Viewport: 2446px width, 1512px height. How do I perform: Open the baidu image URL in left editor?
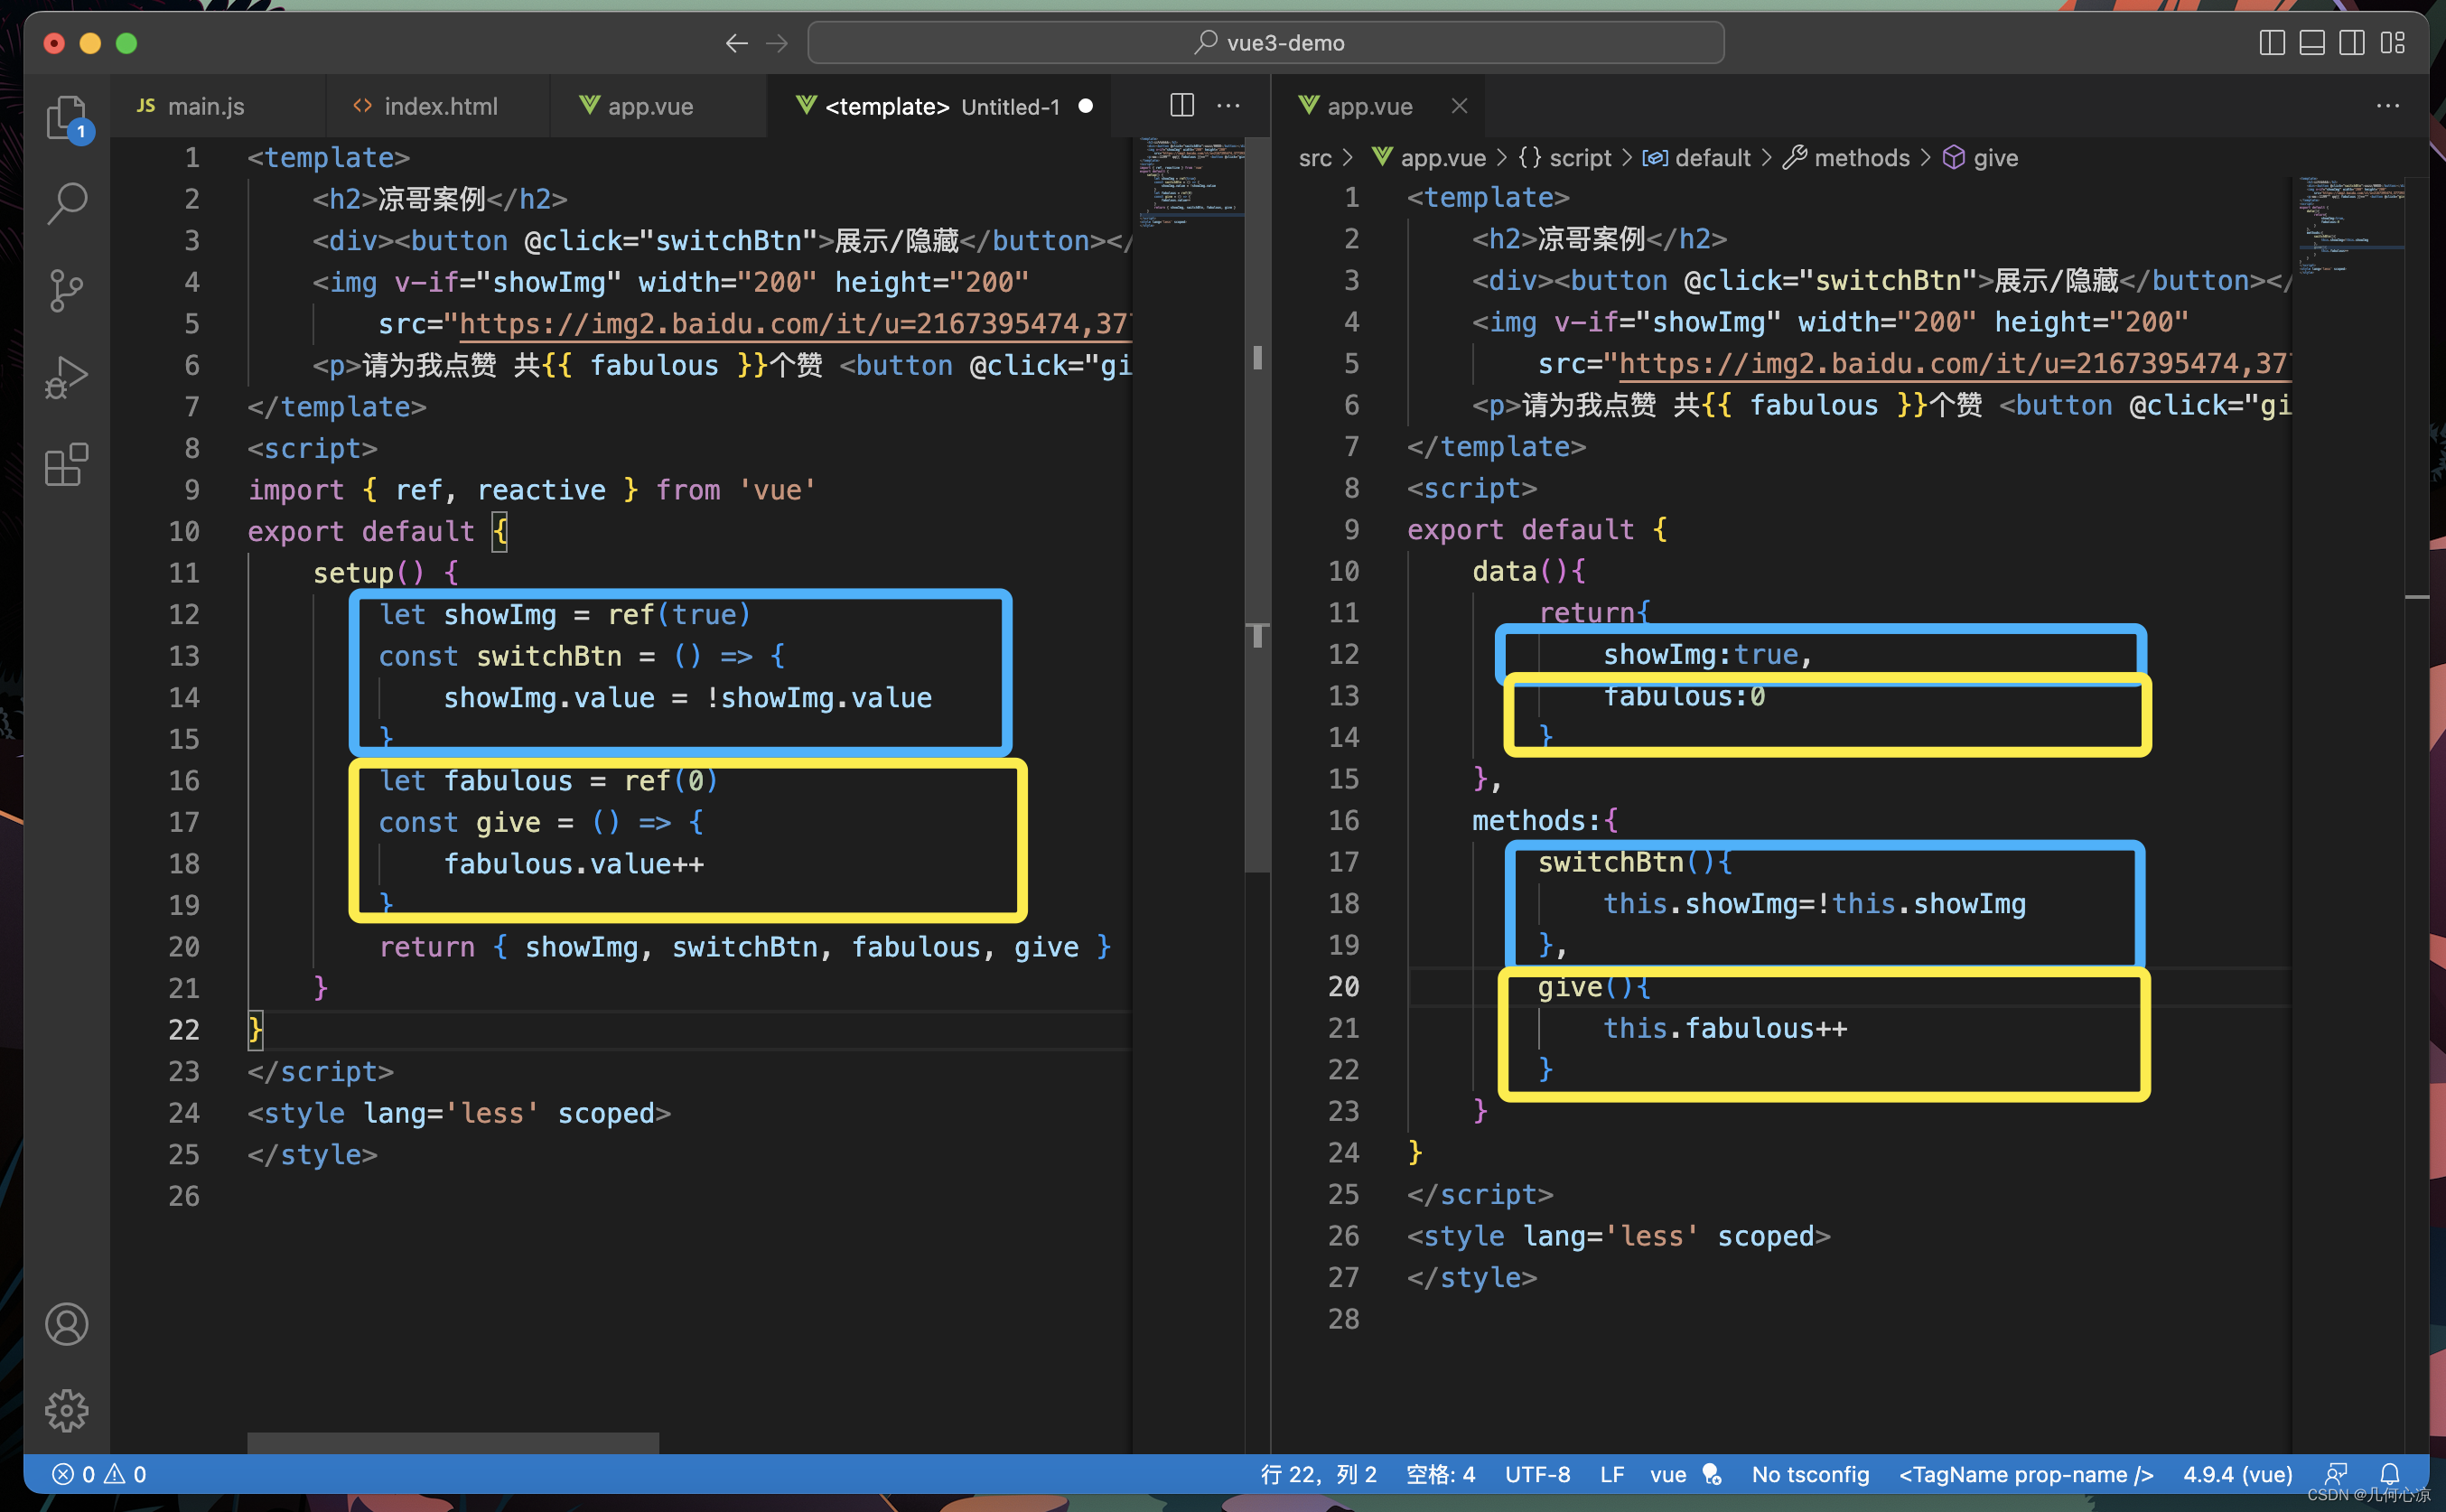click(x=794, y=324)
